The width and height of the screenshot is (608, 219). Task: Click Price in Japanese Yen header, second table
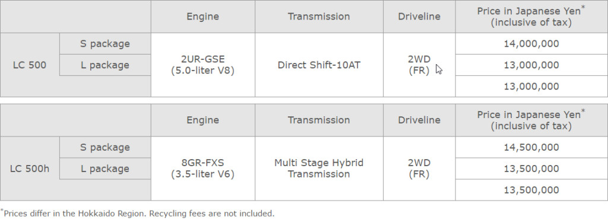[x=531, y=120]
